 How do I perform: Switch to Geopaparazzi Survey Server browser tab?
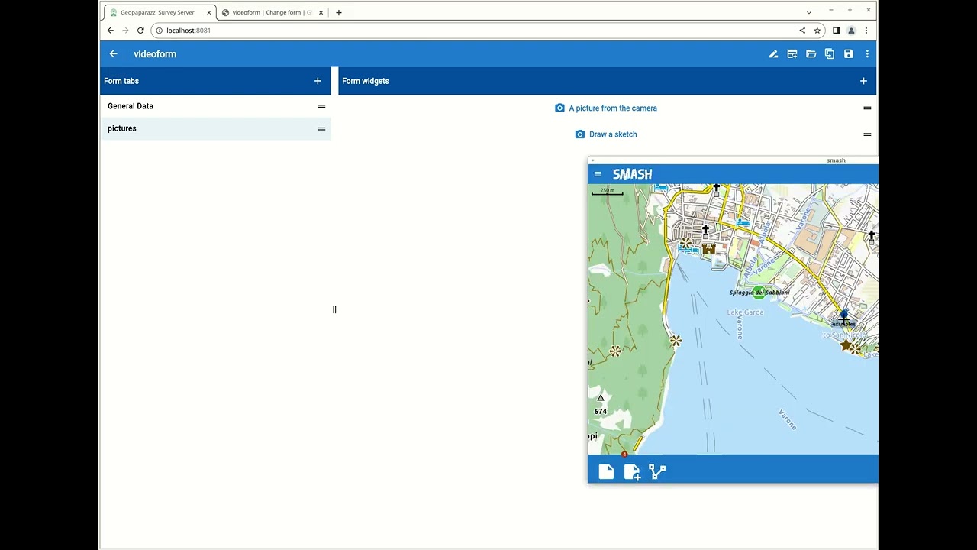(157, 12)
